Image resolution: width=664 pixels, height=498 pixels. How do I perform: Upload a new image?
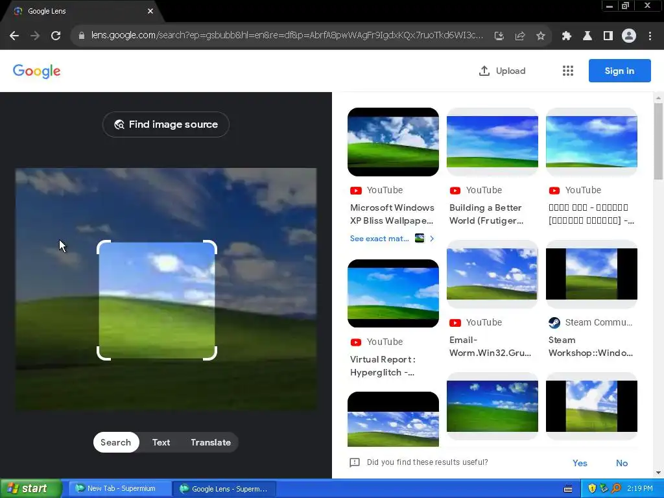tap(503, 71)
